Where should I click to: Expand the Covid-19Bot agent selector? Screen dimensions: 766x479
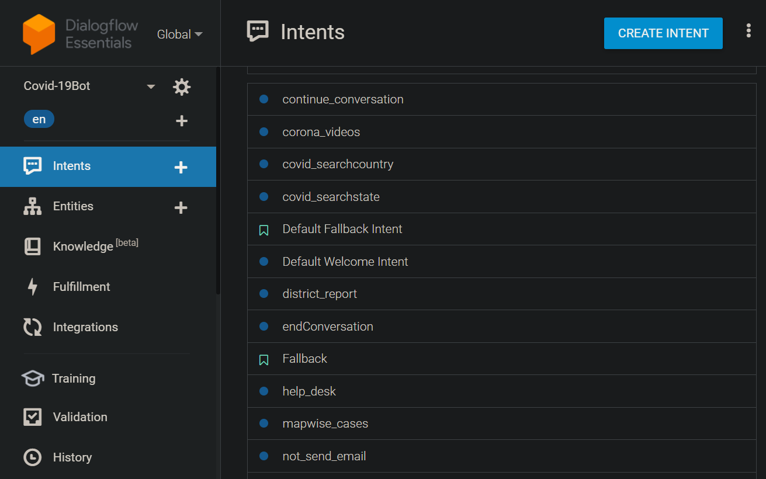[x=151, y=85]
